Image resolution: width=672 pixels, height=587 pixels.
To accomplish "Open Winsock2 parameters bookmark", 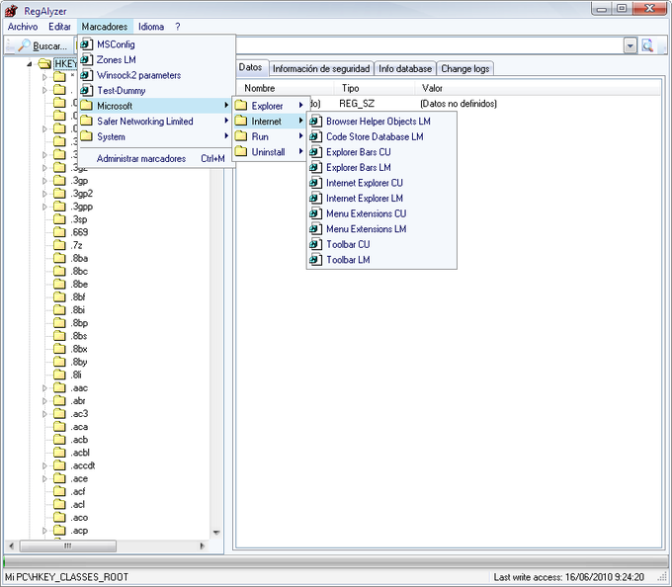I will click(x=157, y=75).
